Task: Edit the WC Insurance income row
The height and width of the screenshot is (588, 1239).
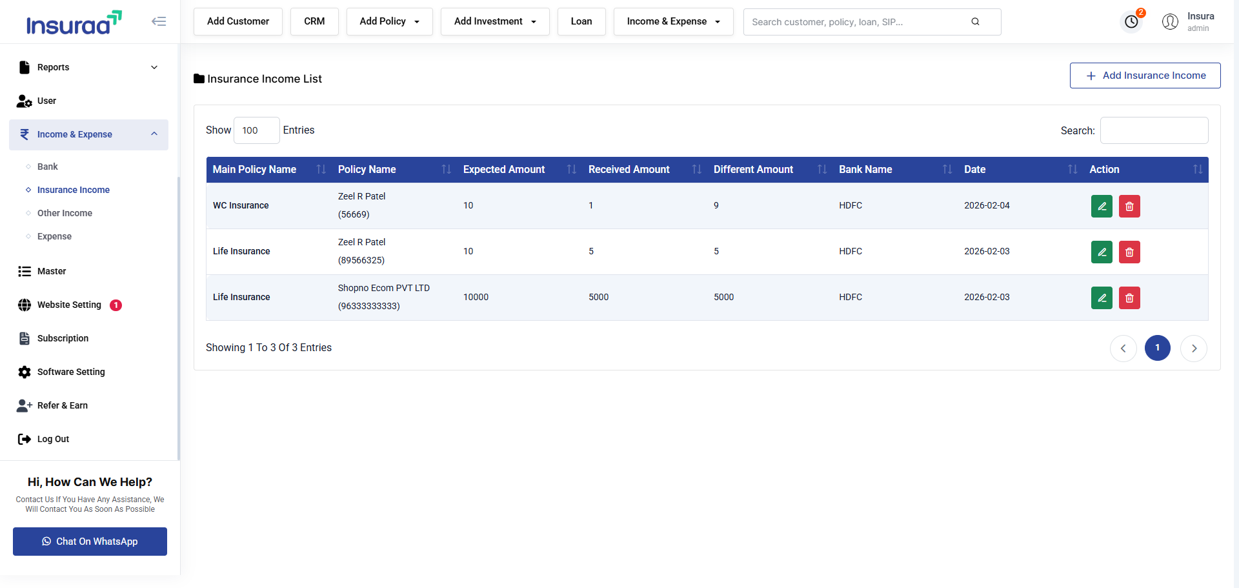Action: pos(1102,207)
